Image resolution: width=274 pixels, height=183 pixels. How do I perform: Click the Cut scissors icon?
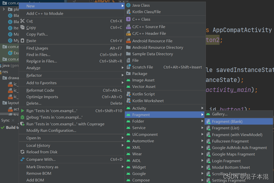coord(22,21)
